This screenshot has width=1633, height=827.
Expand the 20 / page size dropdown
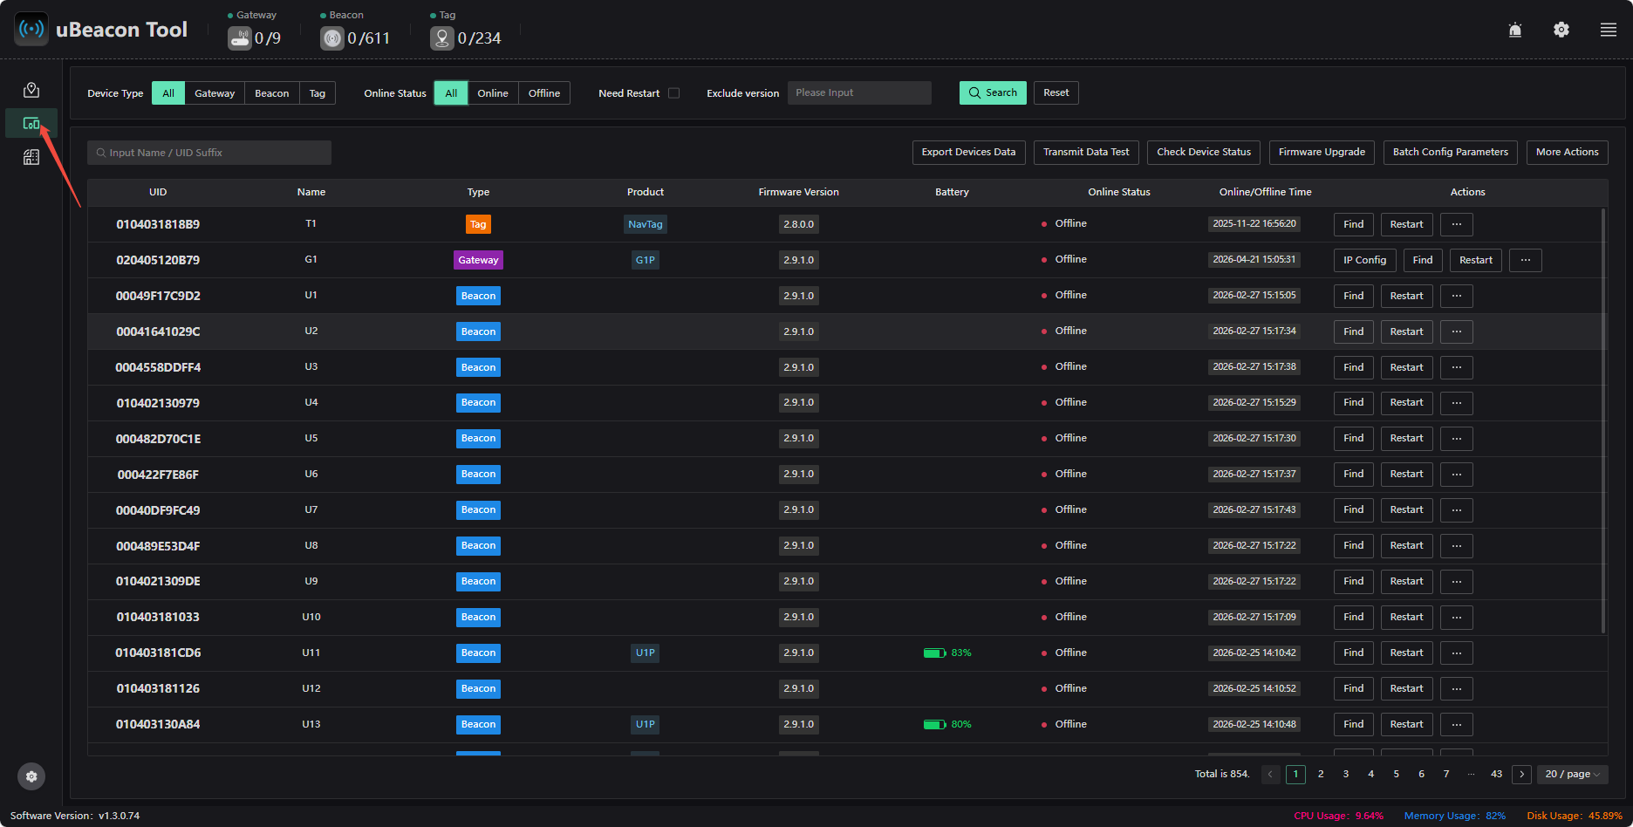click(x=1573, y=774)
